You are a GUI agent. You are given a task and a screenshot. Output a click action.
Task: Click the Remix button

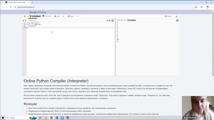[168, 16]
